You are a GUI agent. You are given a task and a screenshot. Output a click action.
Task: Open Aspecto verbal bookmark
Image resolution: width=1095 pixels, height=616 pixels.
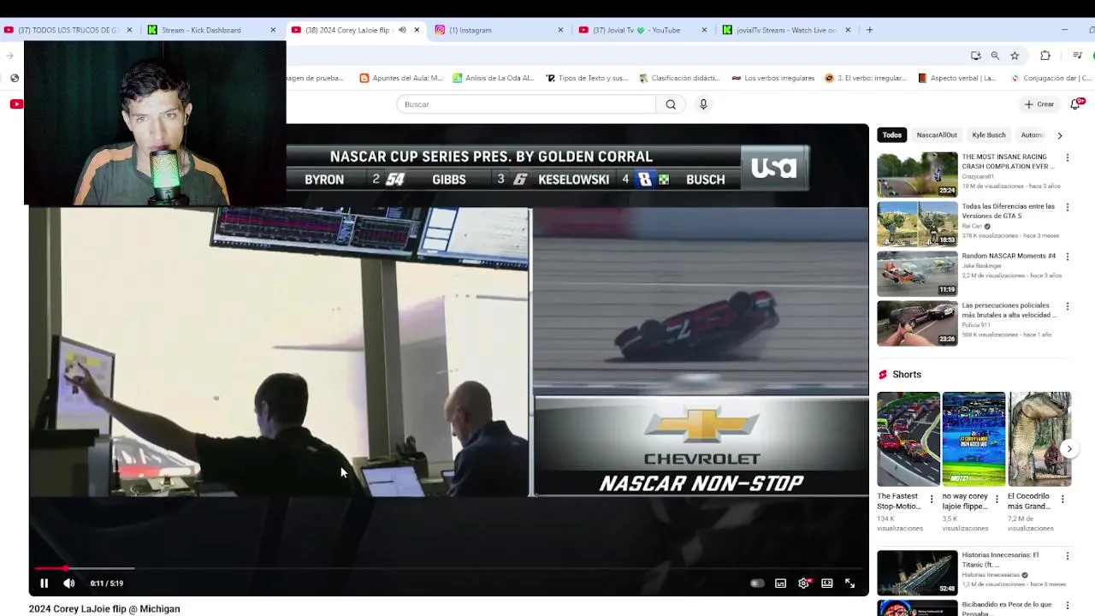(957, 78)
